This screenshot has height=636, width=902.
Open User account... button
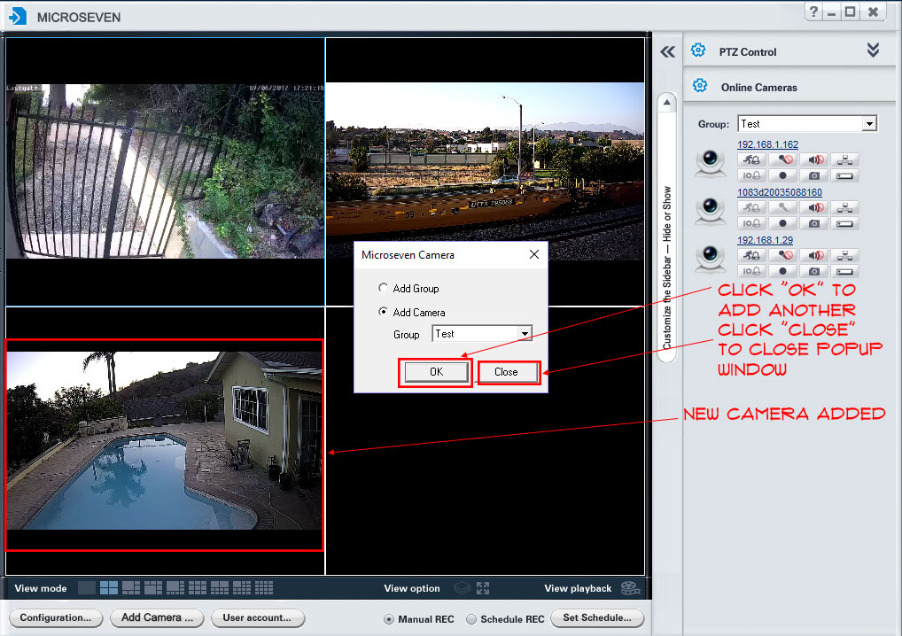257,618
